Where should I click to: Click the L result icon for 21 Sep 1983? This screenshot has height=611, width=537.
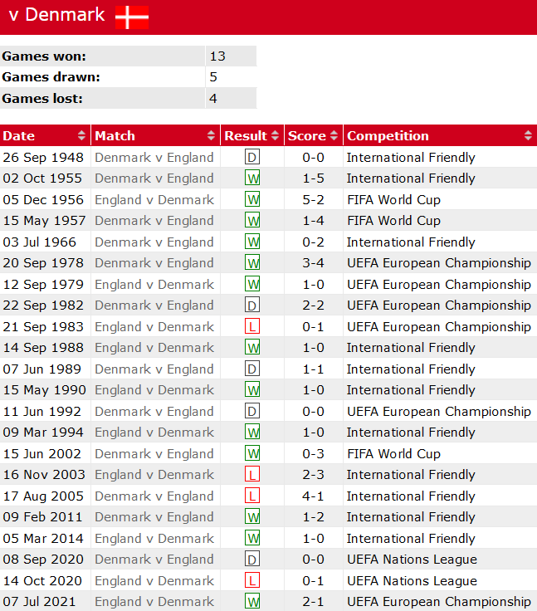tap(253, 327)
